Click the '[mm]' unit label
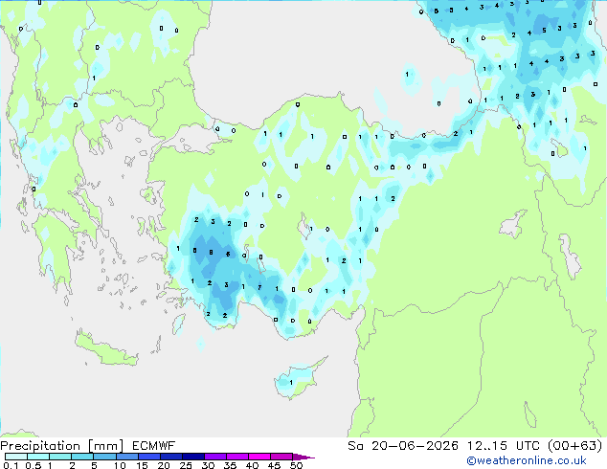This screenshot has height=469, width=607. click(x=106, y=446)
